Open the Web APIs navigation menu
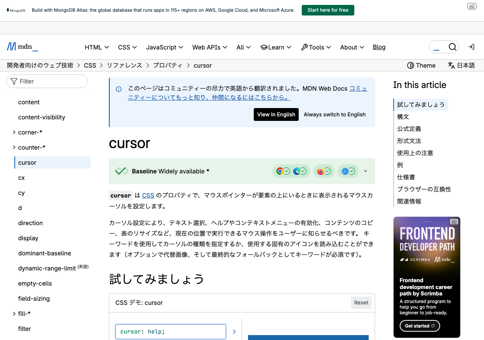Viewport: 484px width, 340px height. 209,47
